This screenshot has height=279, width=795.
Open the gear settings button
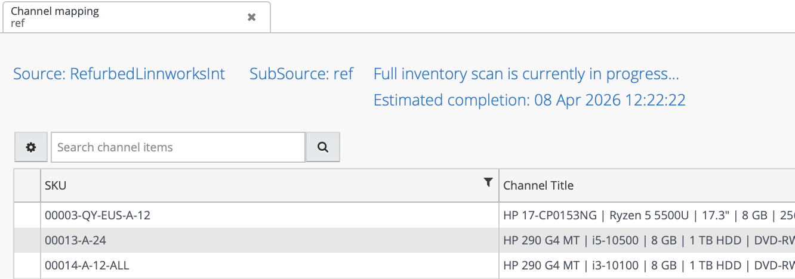(32, 147)
